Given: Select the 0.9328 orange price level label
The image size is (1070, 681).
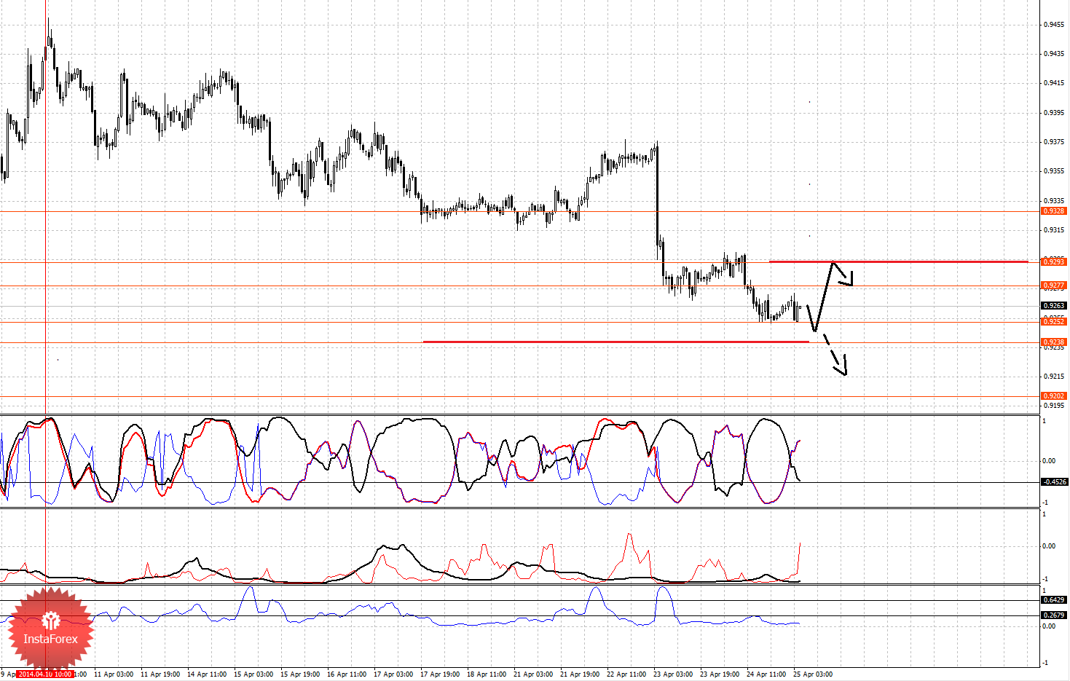Looking at the screenshot, I should (1054, 211).
